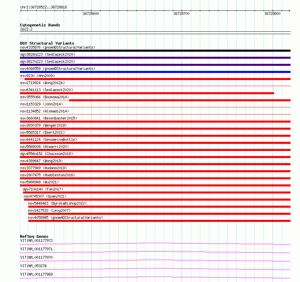Image resolution: width=300 pixels, height=282 pixels.
Task: Open variant nsv5565317 (Ebert2021)
Action: pos(42,132)
